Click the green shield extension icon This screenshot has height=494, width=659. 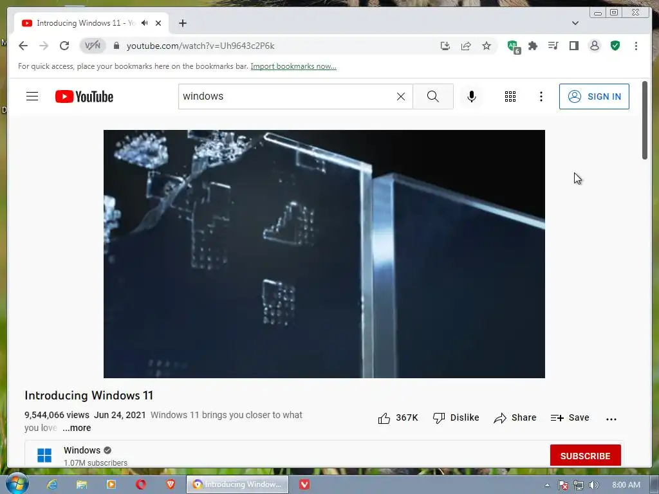click(x=615, y=46)
